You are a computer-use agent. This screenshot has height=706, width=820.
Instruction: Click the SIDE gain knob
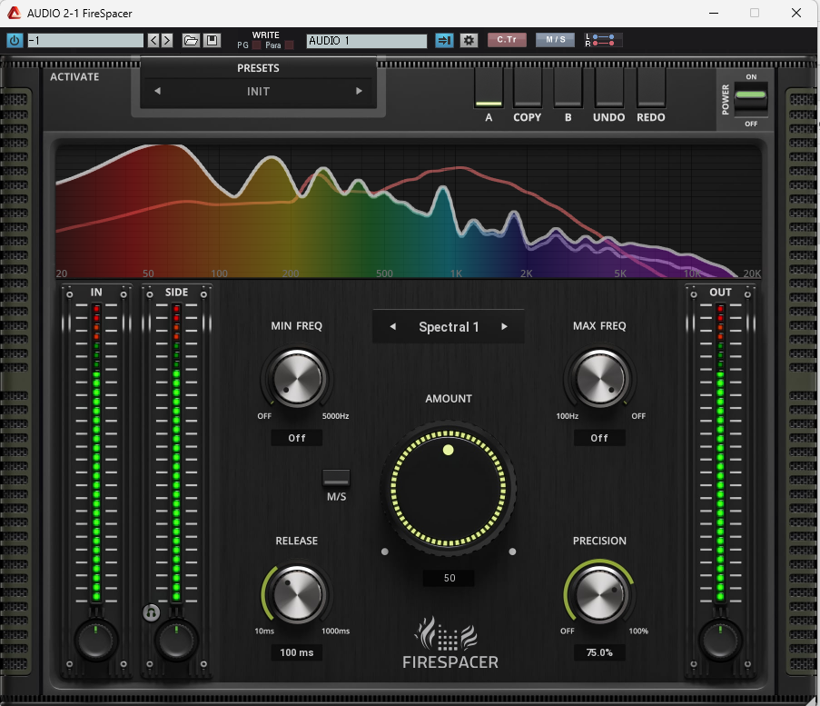176,640
